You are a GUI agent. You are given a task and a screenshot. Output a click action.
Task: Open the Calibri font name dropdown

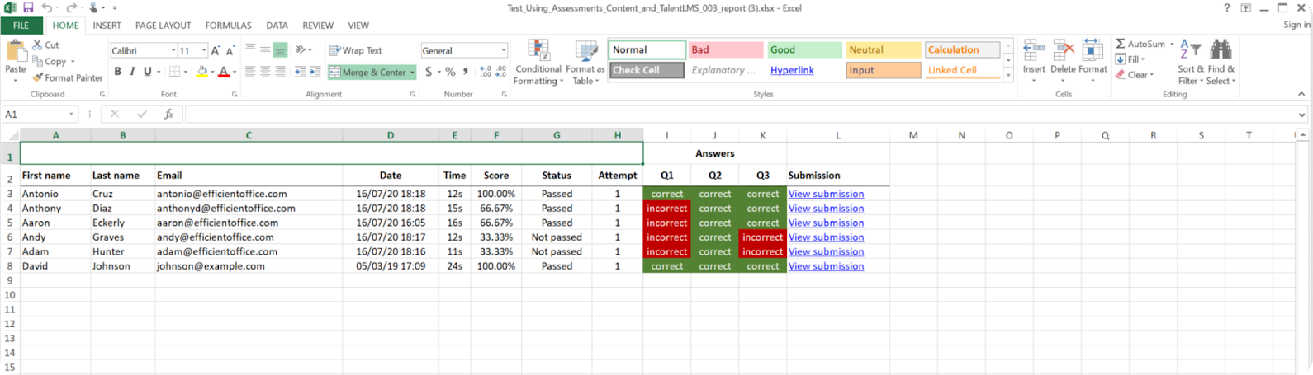(173, 50)
